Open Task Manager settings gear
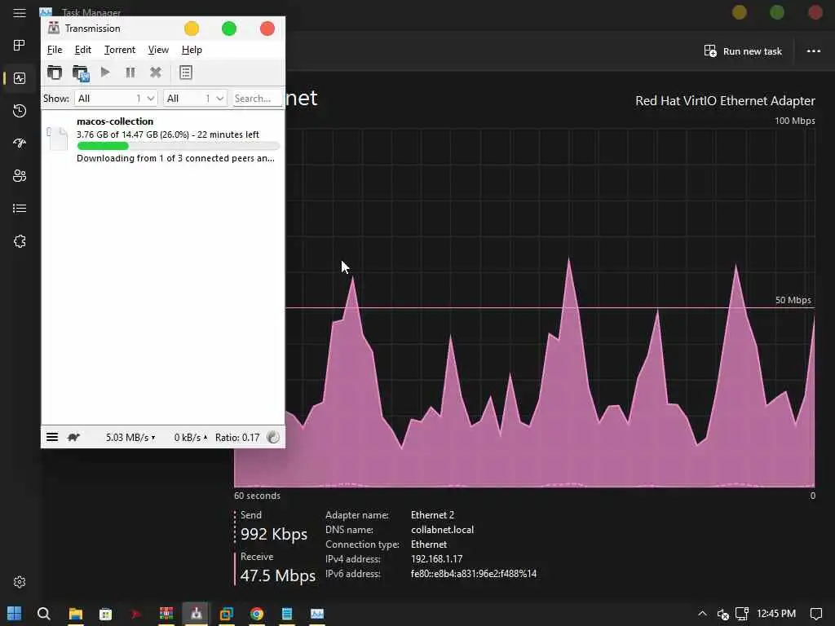This screenshot has width=835, height=626. [x=20, y=582]
